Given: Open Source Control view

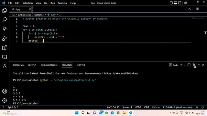Looking at the screenshot, I should click(x=5, y=29).
